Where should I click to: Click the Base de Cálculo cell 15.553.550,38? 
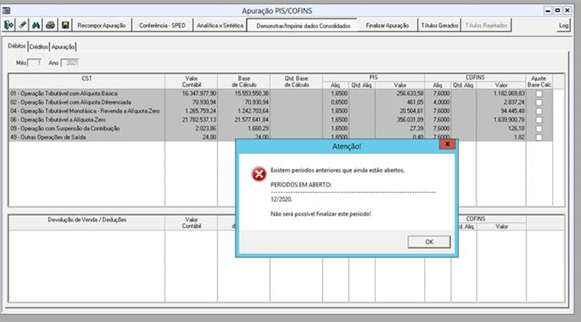point(244,94)
